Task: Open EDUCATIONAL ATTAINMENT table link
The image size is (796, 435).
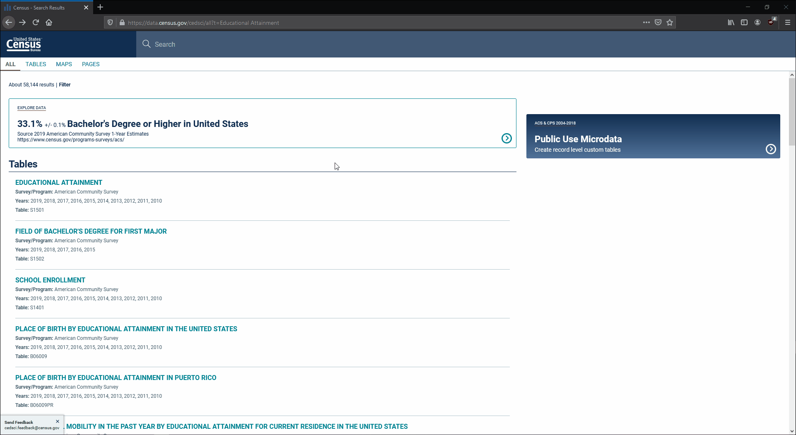Action: click(x=59, y=182)
